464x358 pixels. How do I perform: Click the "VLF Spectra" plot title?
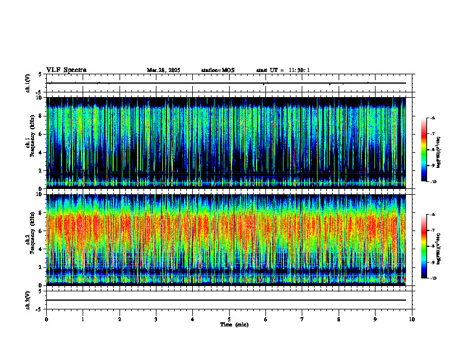(x=66, y=70)
